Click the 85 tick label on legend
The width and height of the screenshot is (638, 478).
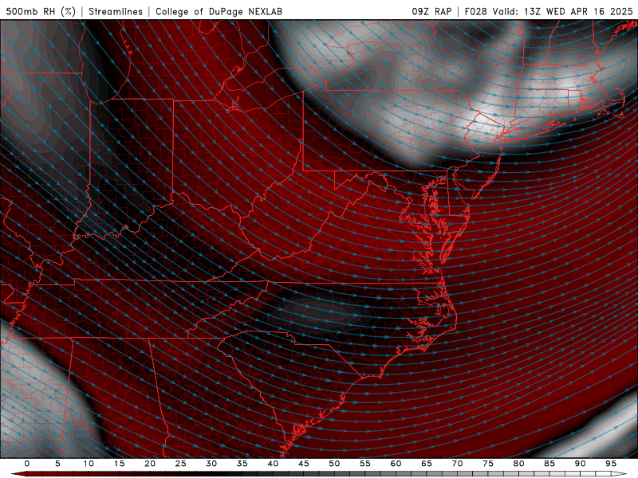[549, 464]
